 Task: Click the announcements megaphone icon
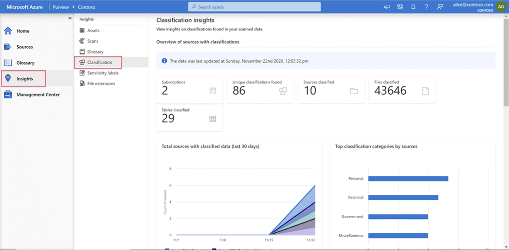(387, 7)
